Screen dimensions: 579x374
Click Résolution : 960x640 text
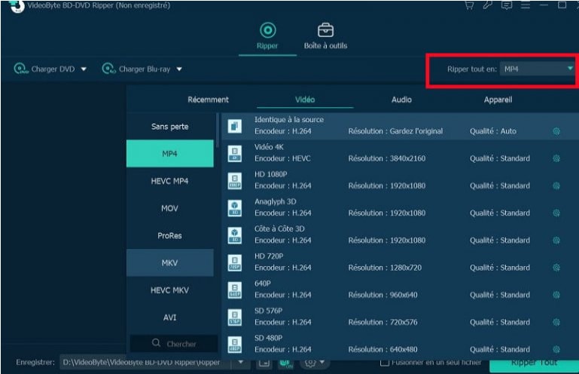coord(382,295)
